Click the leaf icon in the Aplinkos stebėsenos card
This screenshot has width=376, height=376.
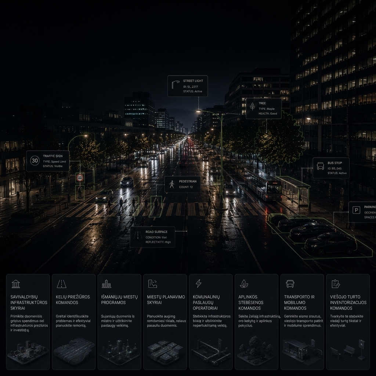(x=244, y=284)
